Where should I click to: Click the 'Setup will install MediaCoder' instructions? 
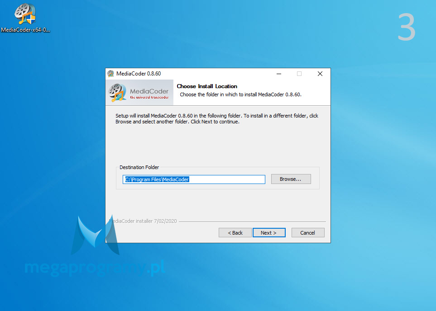(217, 118)
